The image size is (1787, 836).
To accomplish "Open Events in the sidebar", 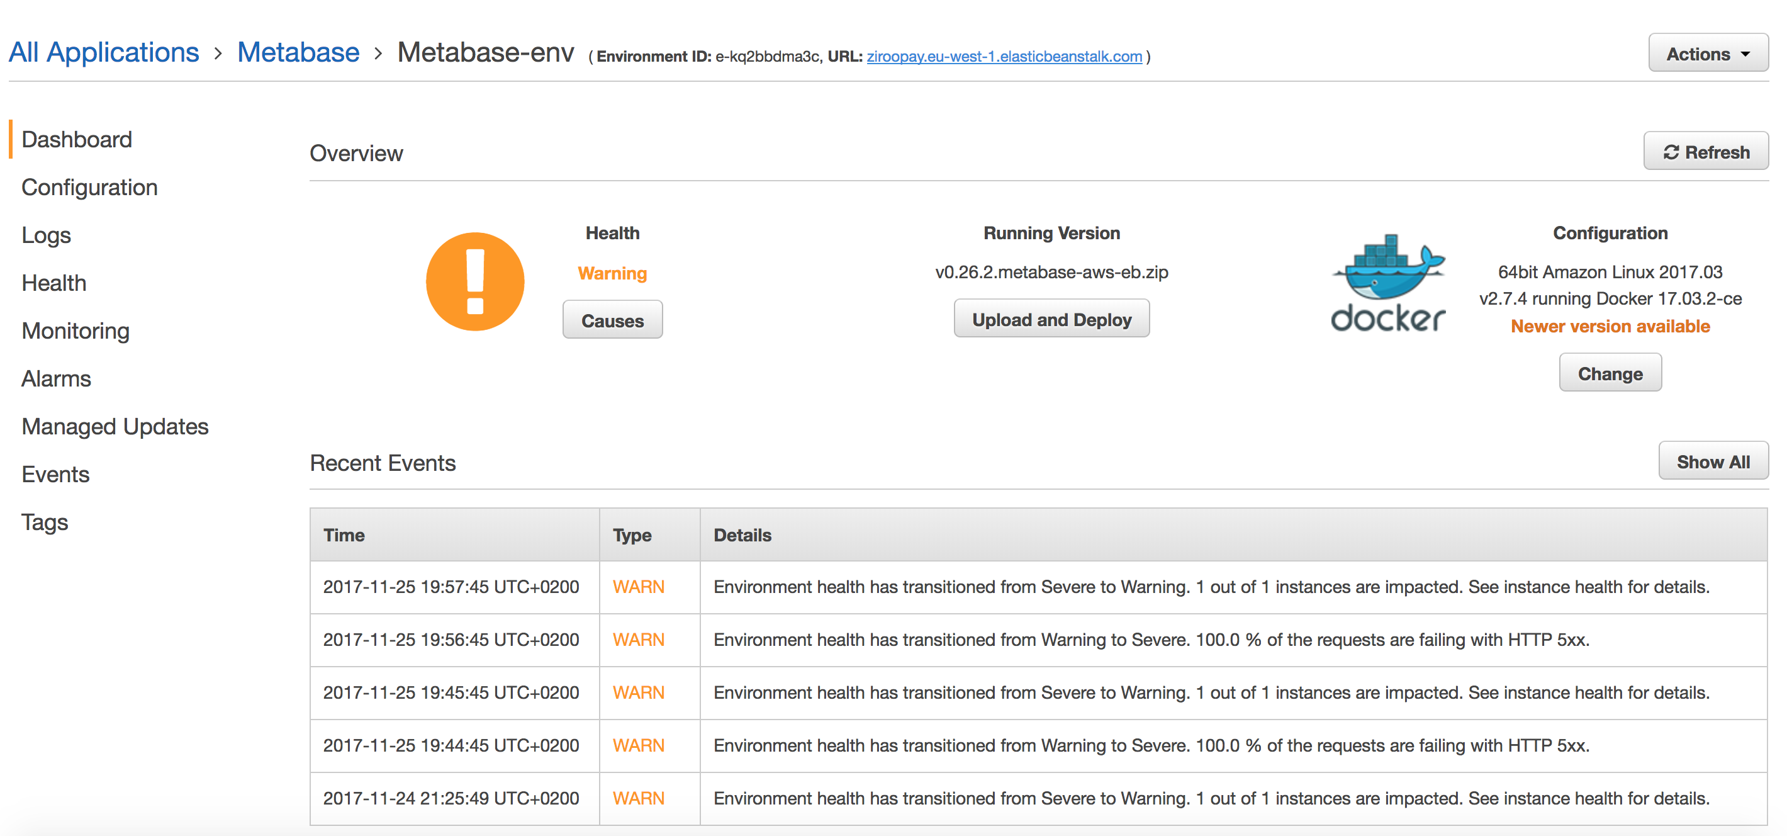I will (55, 475).
